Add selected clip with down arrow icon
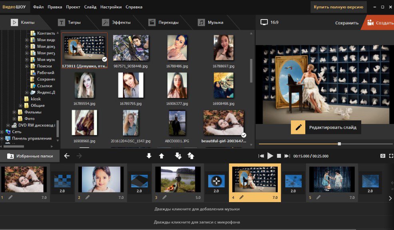 (x=149, y=156)
